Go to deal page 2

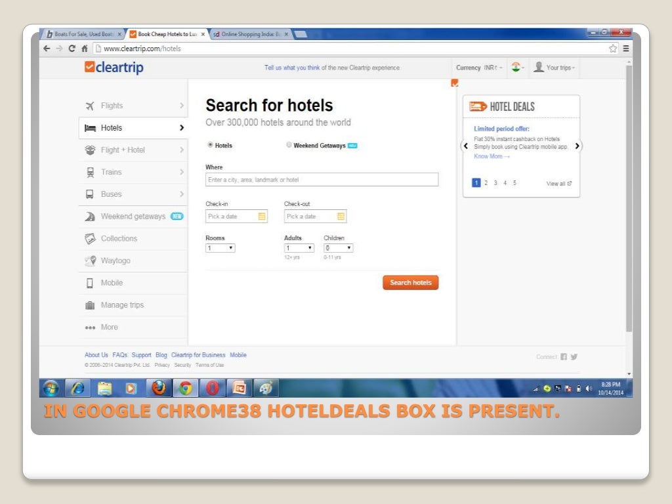click(486, 183)
